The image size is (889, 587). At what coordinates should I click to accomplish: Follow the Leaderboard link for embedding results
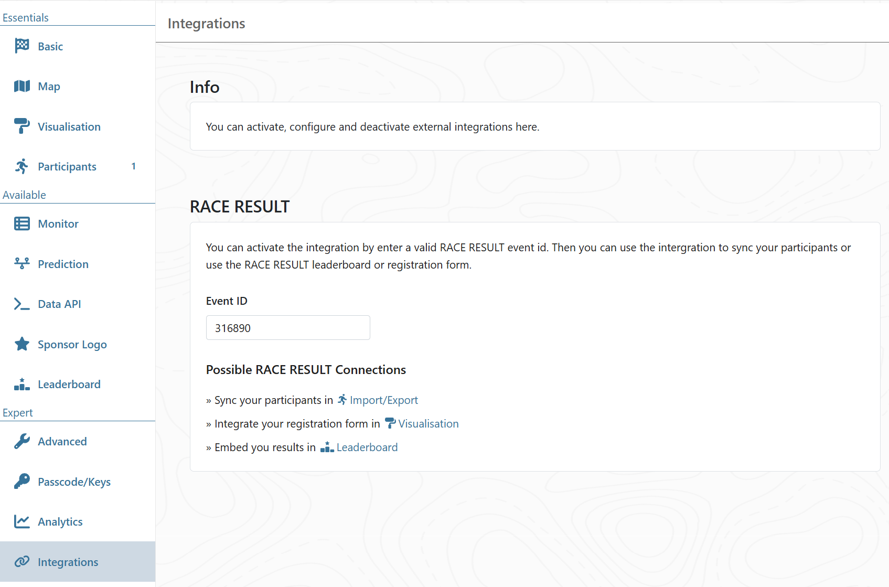pyautogui.click(x=367, y=447)
